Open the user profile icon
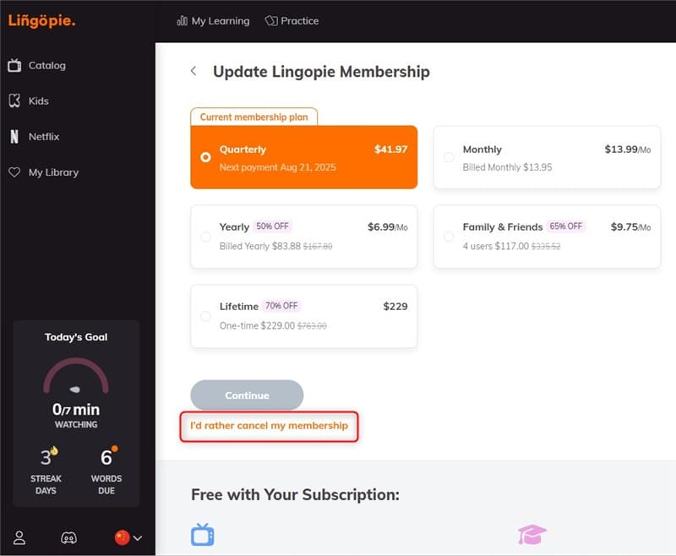Screen dimensions: 676x556 tap(19, 538)
